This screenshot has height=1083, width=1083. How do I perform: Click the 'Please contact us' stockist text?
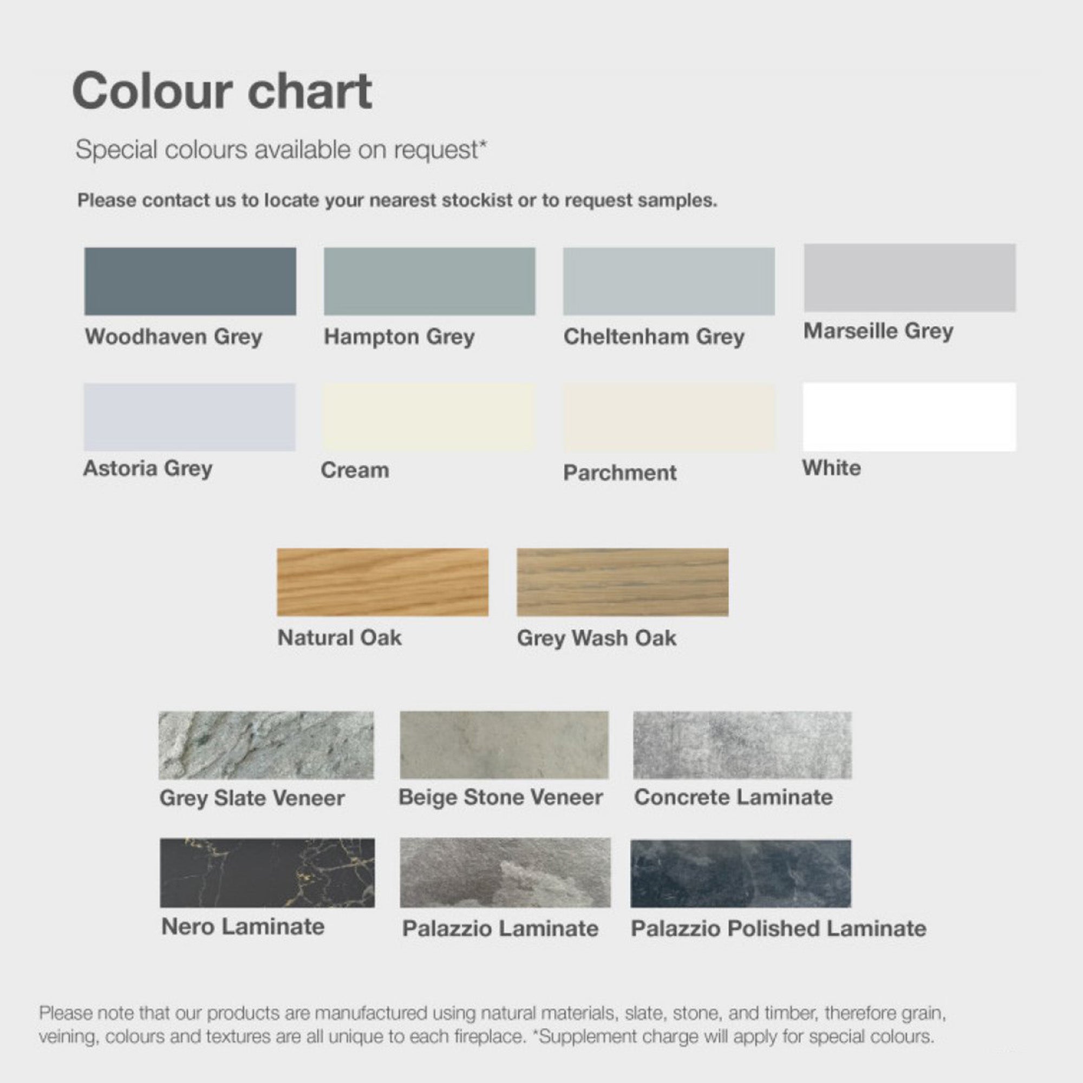(397, 200)
